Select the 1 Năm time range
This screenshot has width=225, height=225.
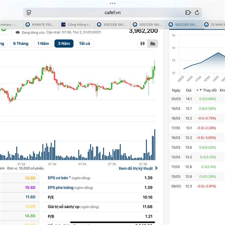tap(43, 43)
